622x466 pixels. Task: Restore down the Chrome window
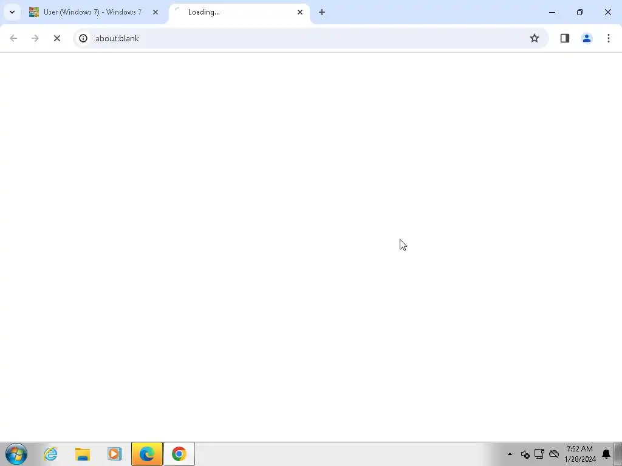579,12
